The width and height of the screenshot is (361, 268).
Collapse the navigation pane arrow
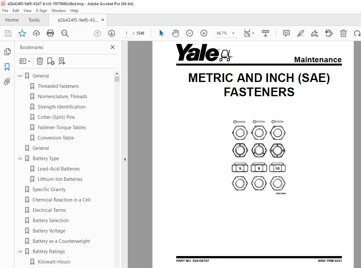(x=125, y=159)
